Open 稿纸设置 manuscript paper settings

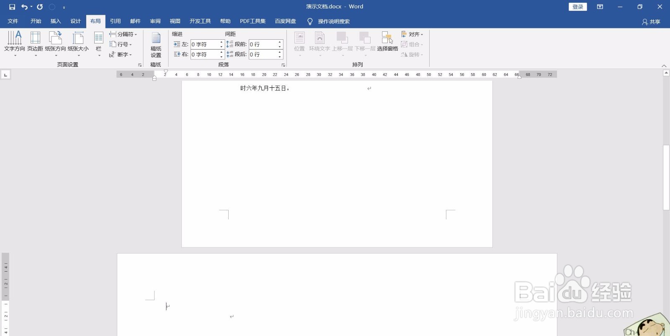pyautogui.click(x=156, y=44)
